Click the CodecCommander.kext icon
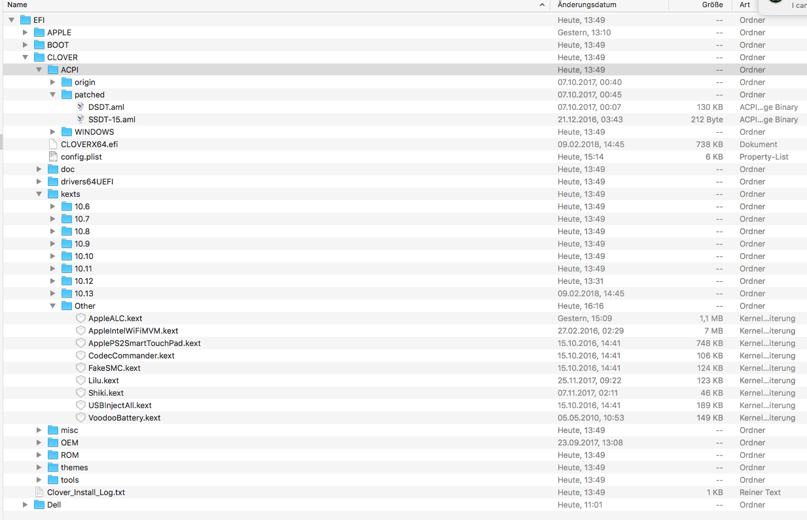This screenshot has height=520, width=807. [x=81, y=356]
